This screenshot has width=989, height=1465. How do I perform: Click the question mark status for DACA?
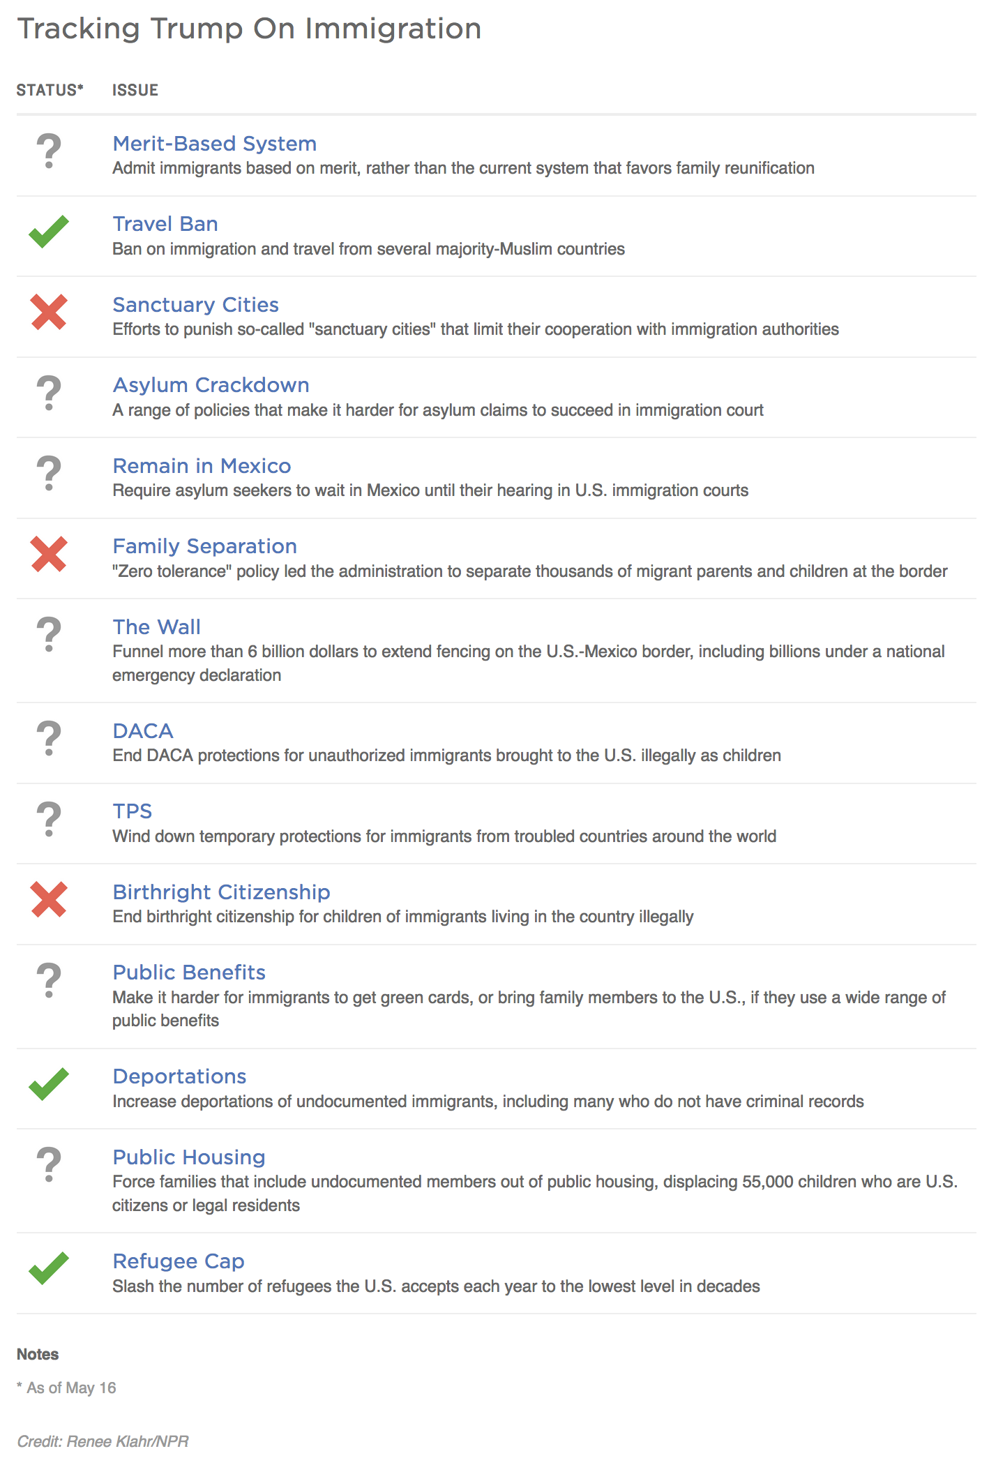[x=49, y=738]
